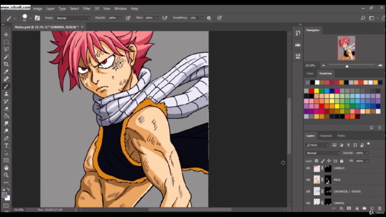Hide the CACHECOL / OLHOS layer

coord(308,192)
